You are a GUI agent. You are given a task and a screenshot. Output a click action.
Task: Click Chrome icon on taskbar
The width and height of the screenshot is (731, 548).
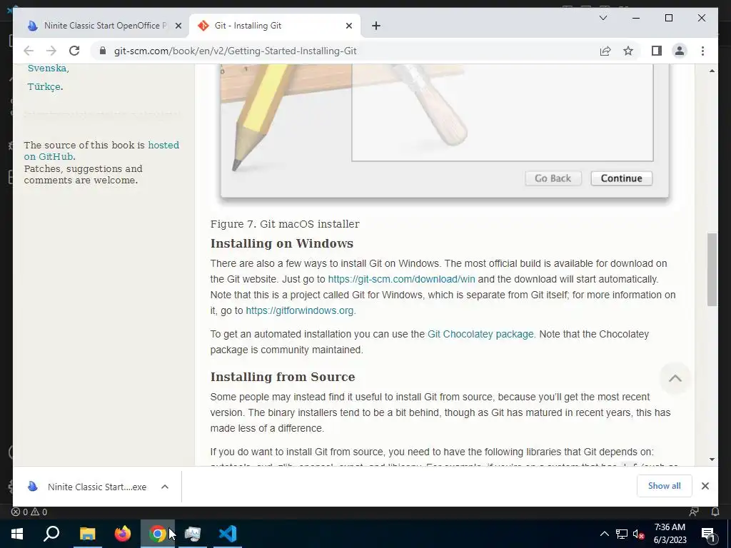(x=158, y=534)
